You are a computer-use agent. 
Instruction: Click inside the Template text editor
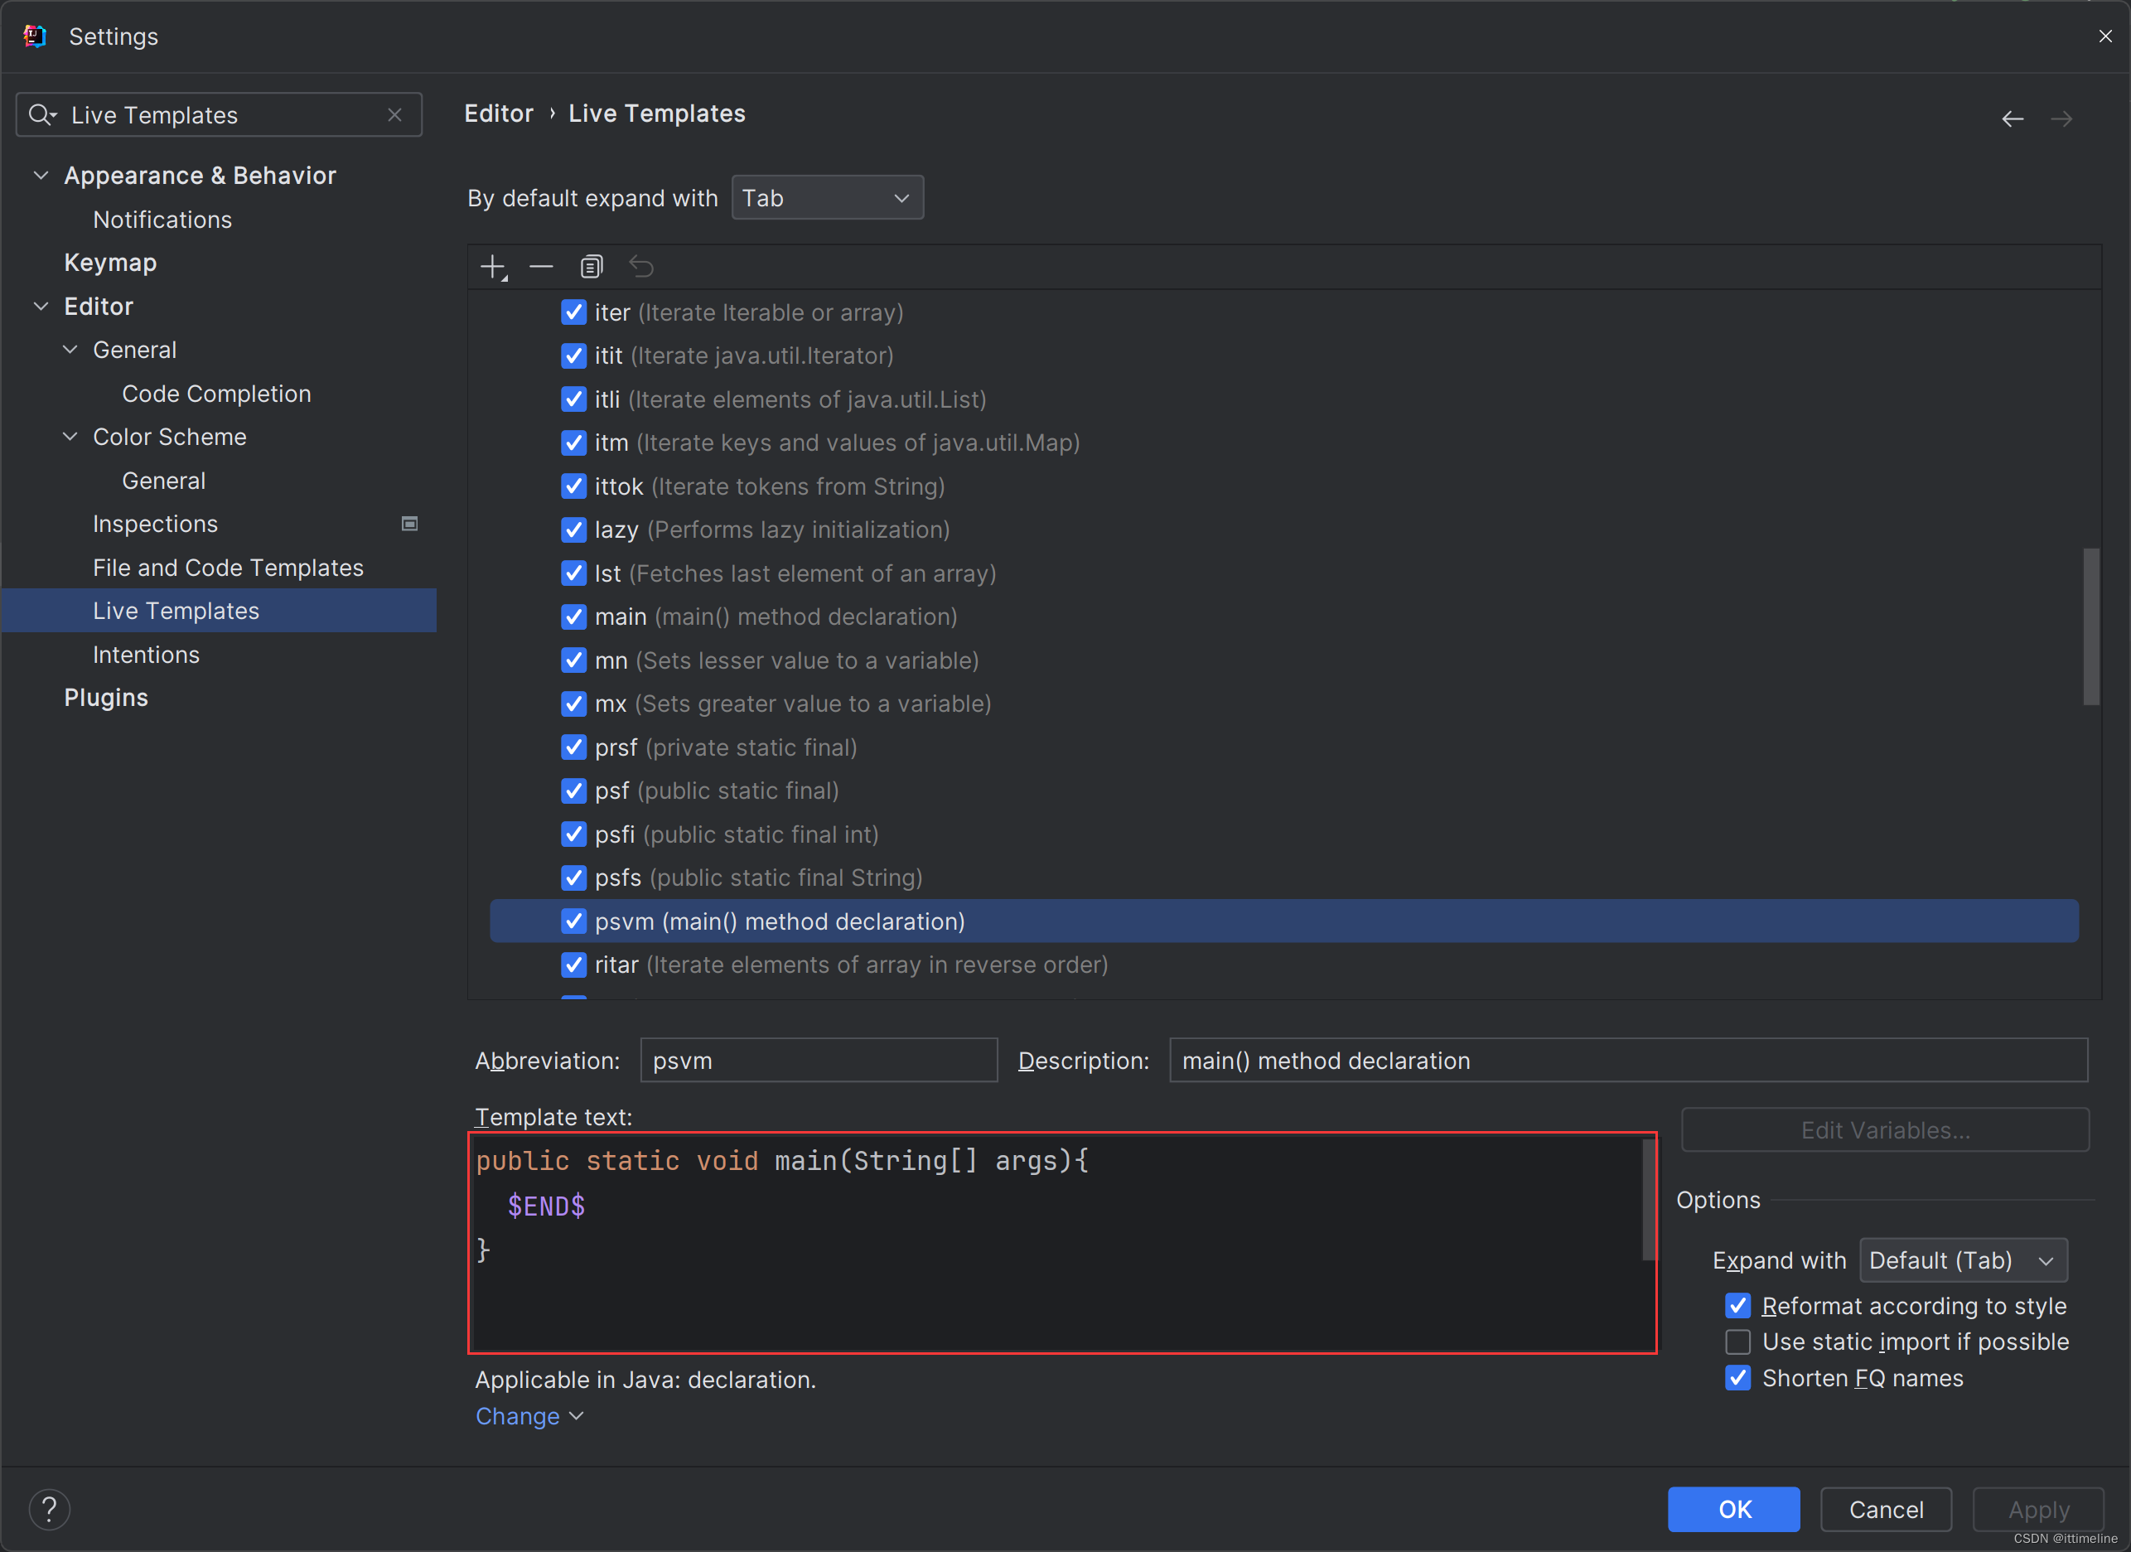pos(1061,1243)
